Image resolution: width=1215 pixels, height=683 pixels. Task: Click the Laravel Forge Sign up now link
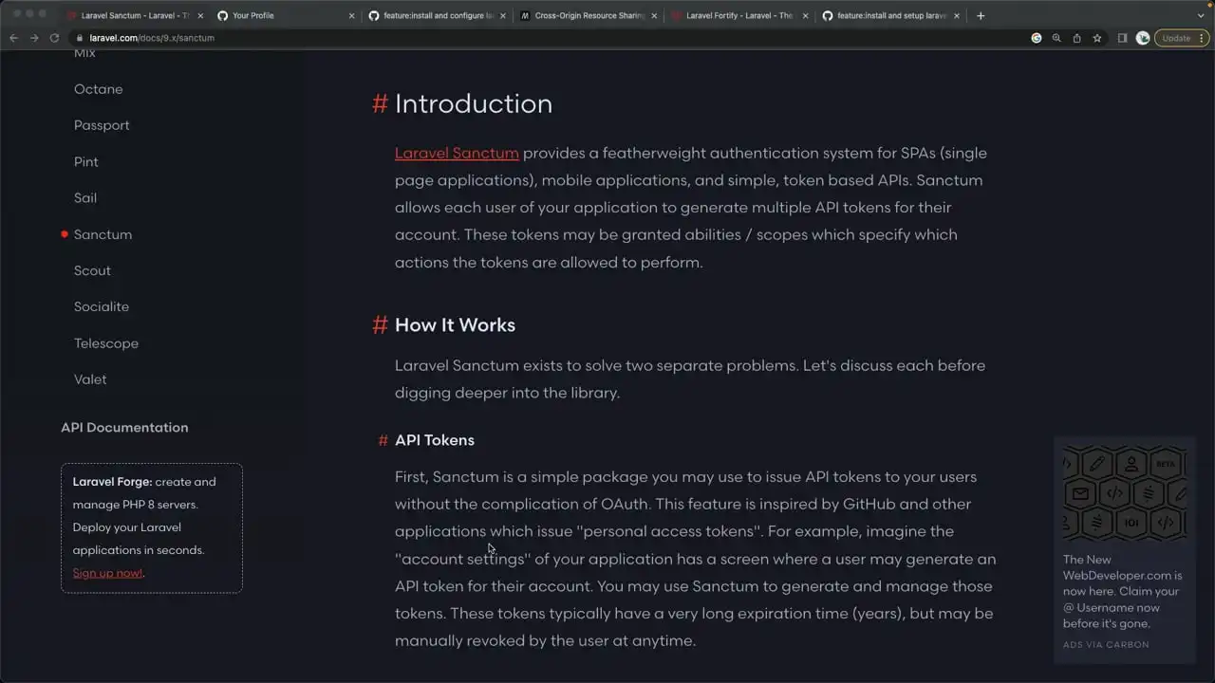[x=107, y=573]
